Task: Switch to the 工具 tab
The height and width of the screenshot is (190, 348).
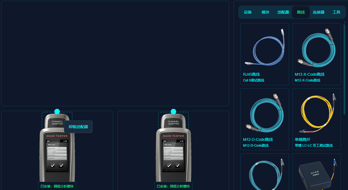Action: point(336,12)
